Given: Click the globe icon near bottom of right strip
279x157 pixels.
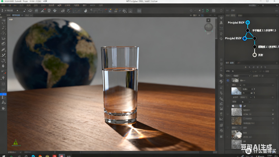Looking at the screenshot, I should coord(221,131).
